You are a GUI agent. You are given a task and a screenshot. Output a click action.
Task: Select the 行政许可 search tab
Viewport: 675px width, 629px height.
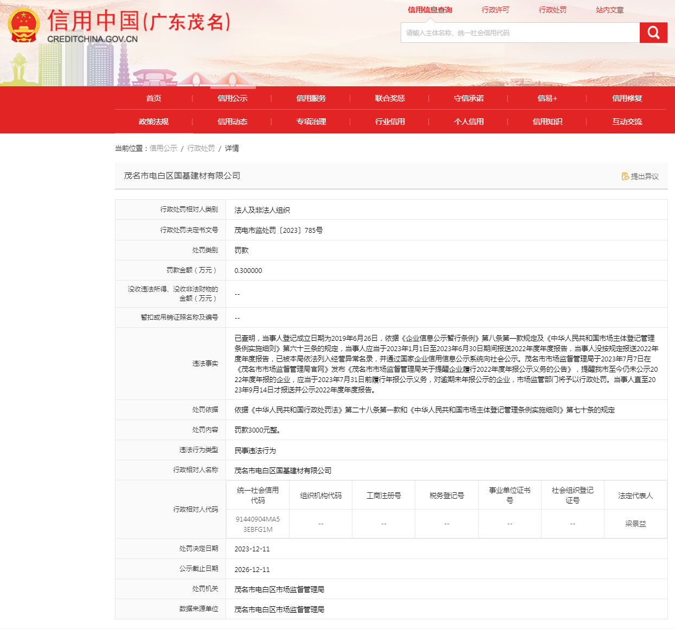496,10
